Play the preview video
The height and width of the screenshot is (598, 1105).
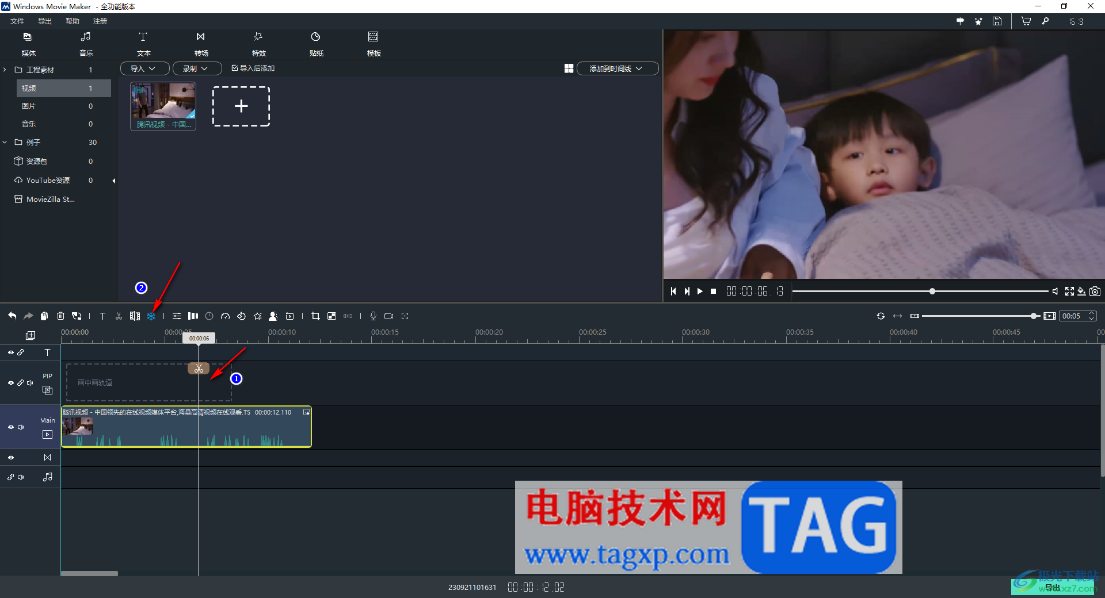[x=700, y=292]
